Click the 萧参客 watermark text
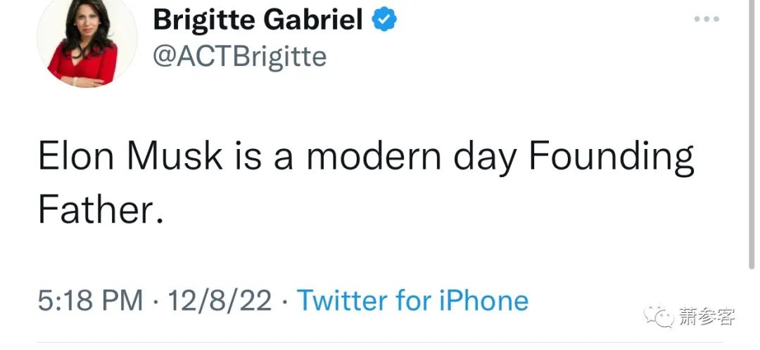Screen dimensions: 760x350 [707, 317]
